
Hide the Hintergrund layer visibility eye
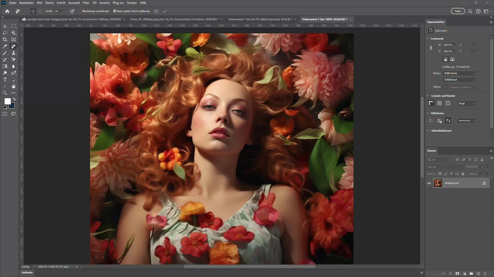pyautogui.click(x=429, y=183)
